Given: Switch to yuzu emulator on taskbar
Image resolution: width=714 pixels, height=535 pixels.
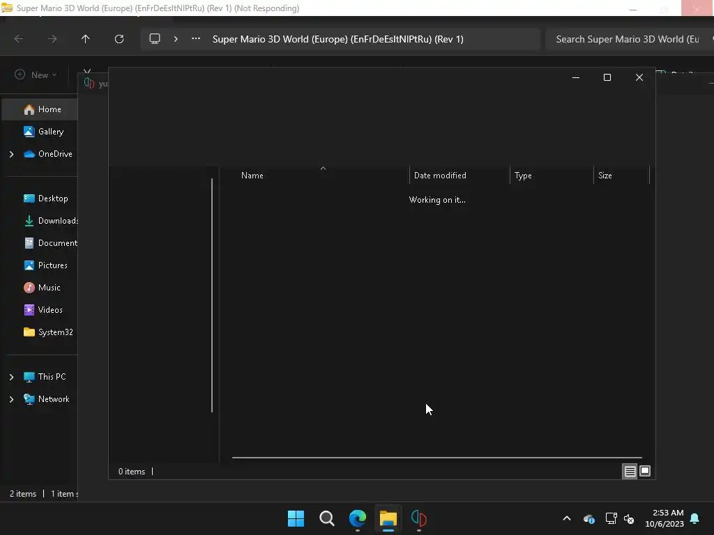Looking at the screenshot, I should [x=418, y=518].
